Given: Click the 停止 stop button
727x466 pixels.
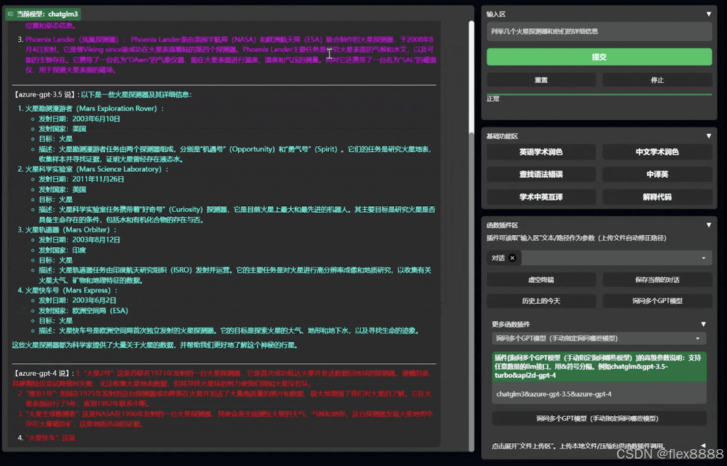Looking at the screenshot, I should (x=657, y=80).
